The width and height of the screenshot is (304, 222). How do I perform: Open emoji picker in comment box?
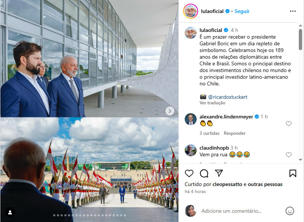pos(290,211)
